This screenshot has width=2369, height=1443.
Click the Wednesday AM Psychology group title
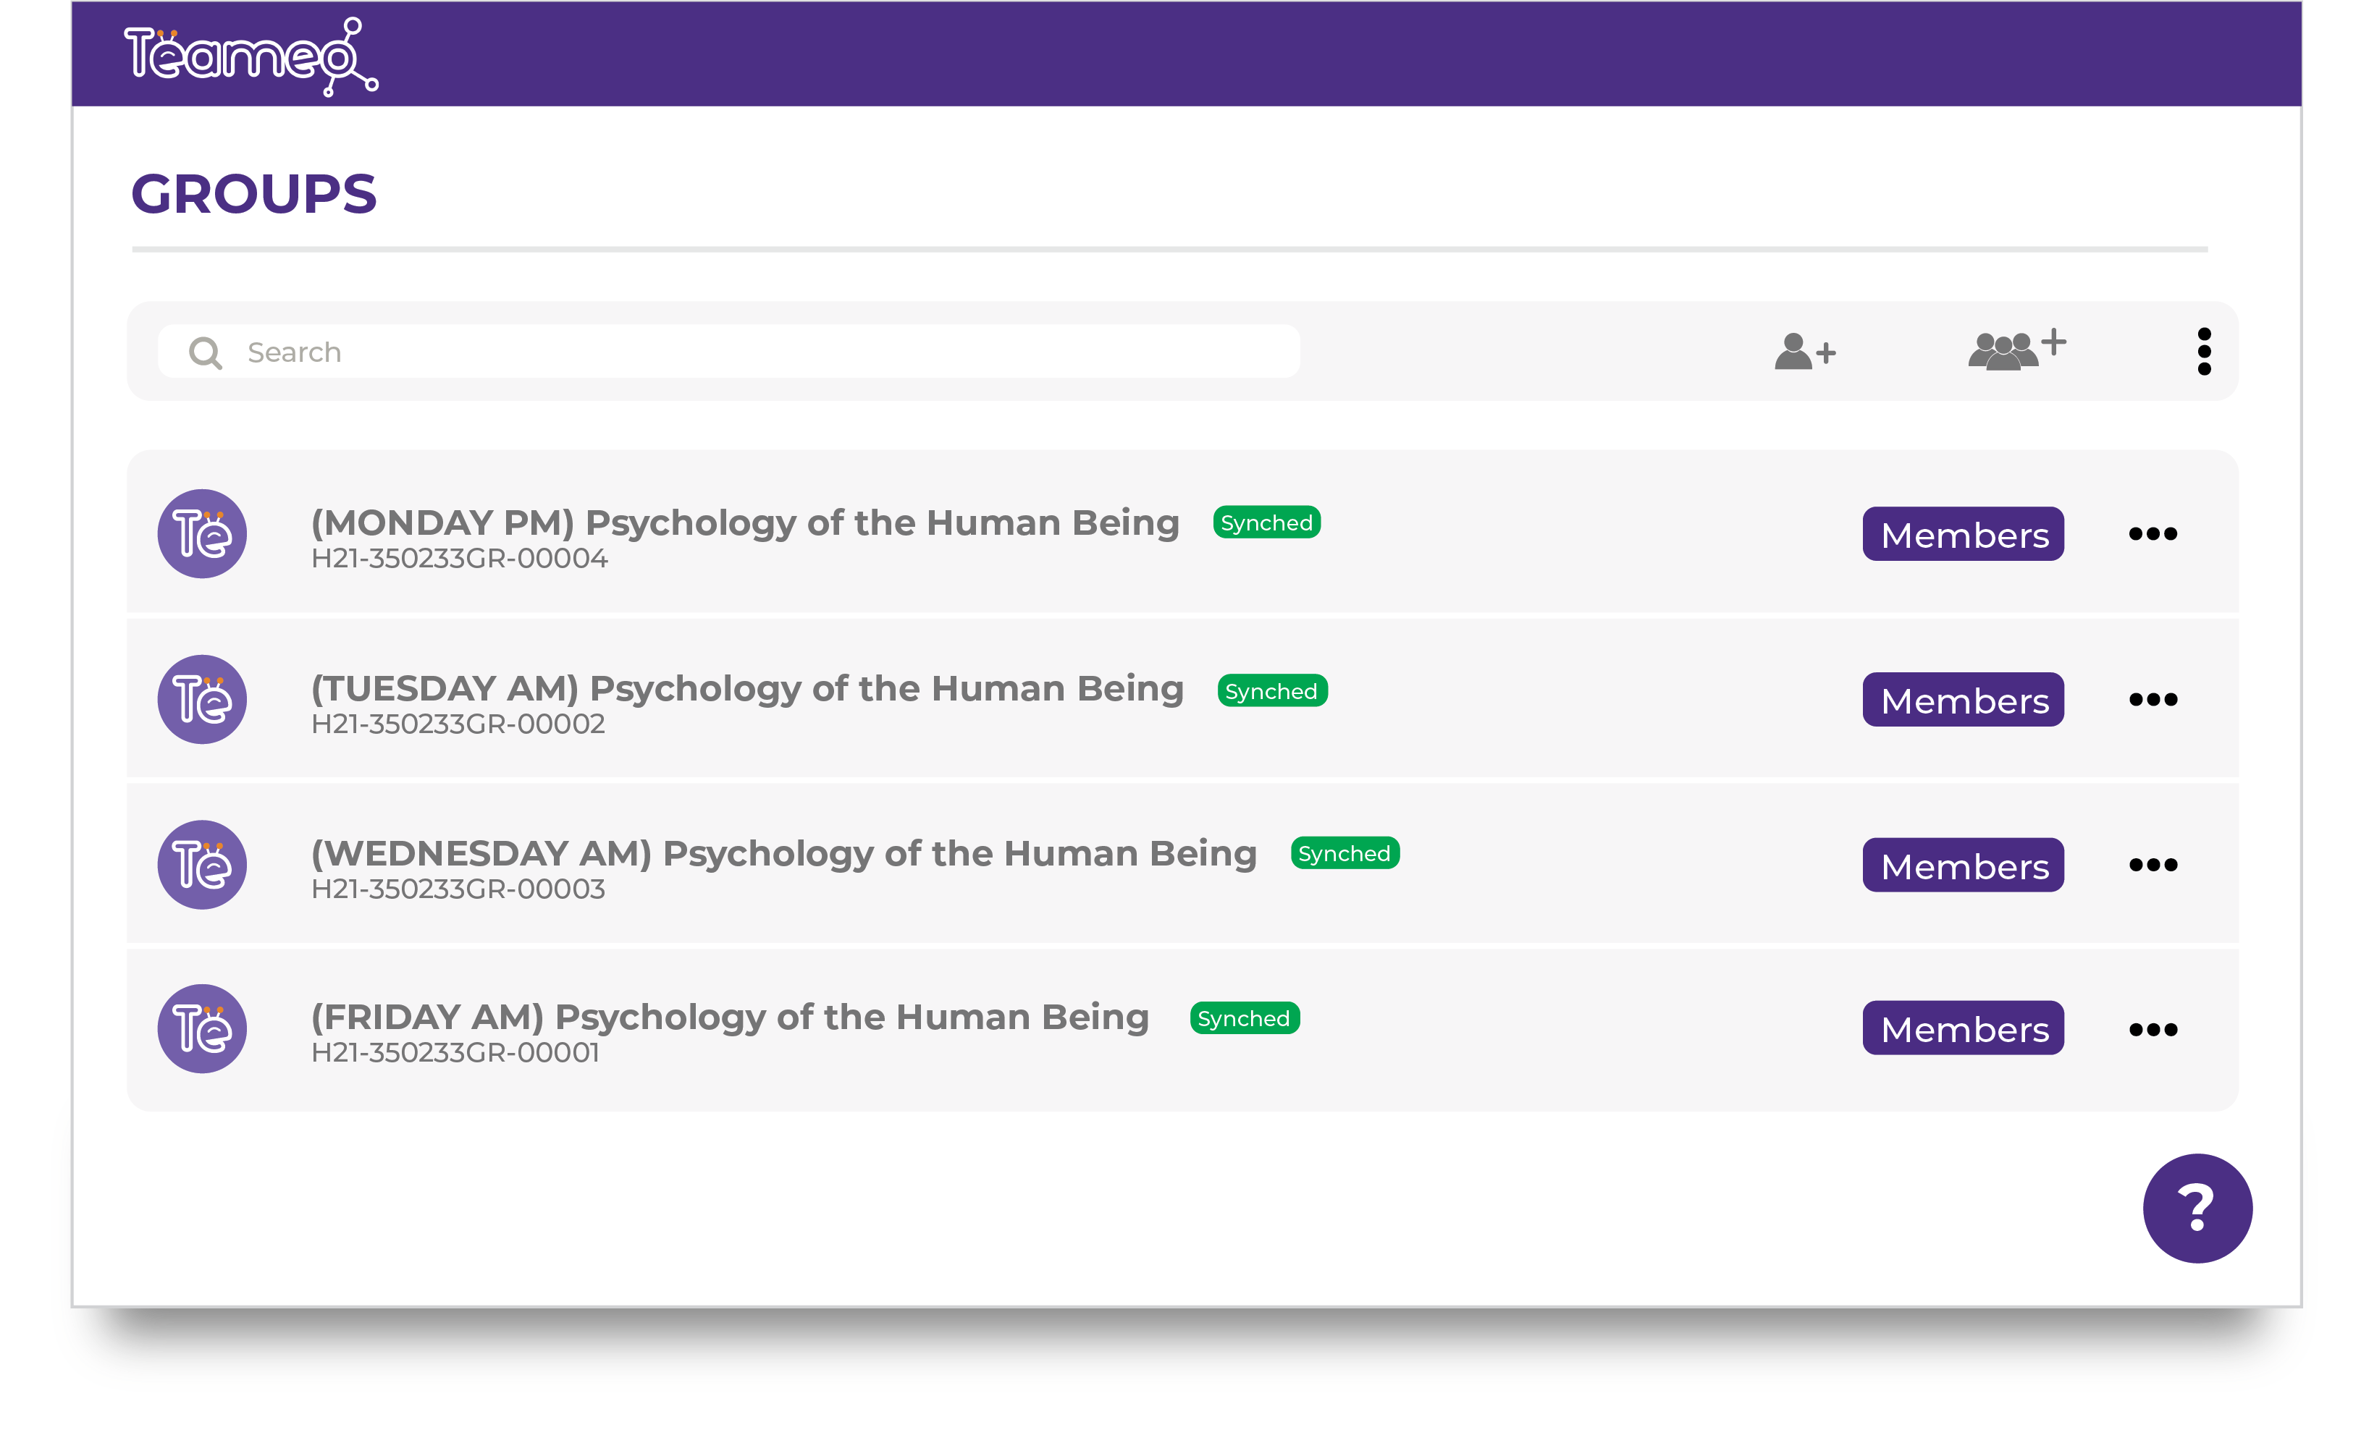(783, 853)
